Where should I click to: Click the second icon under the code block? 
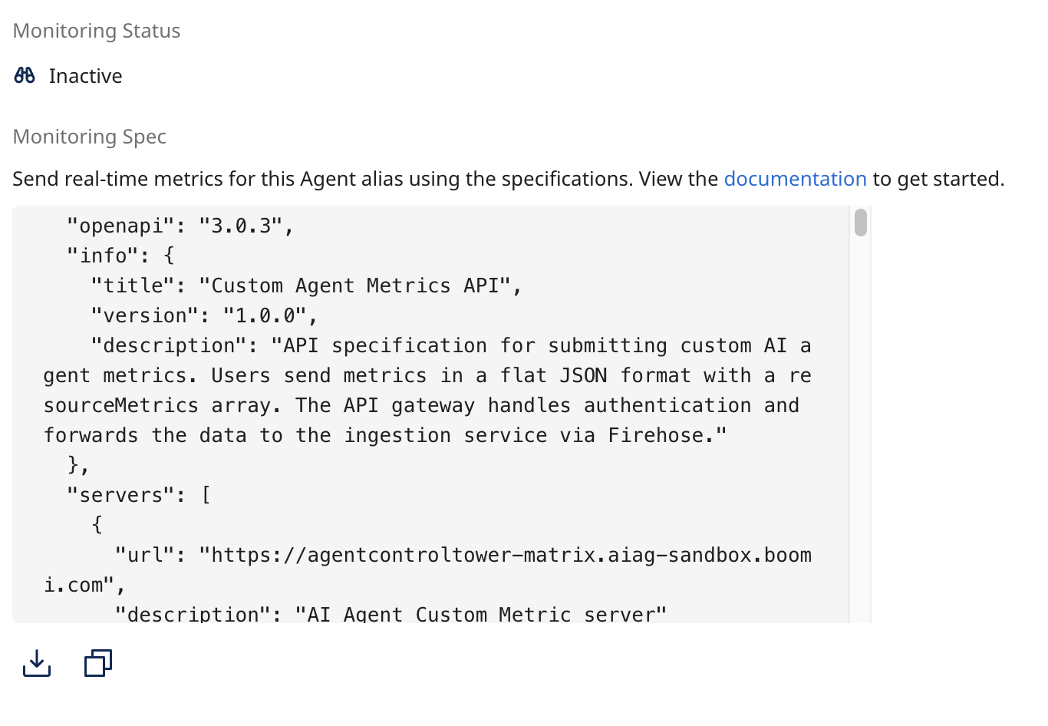pyautogui.click(x=97, y=662)
